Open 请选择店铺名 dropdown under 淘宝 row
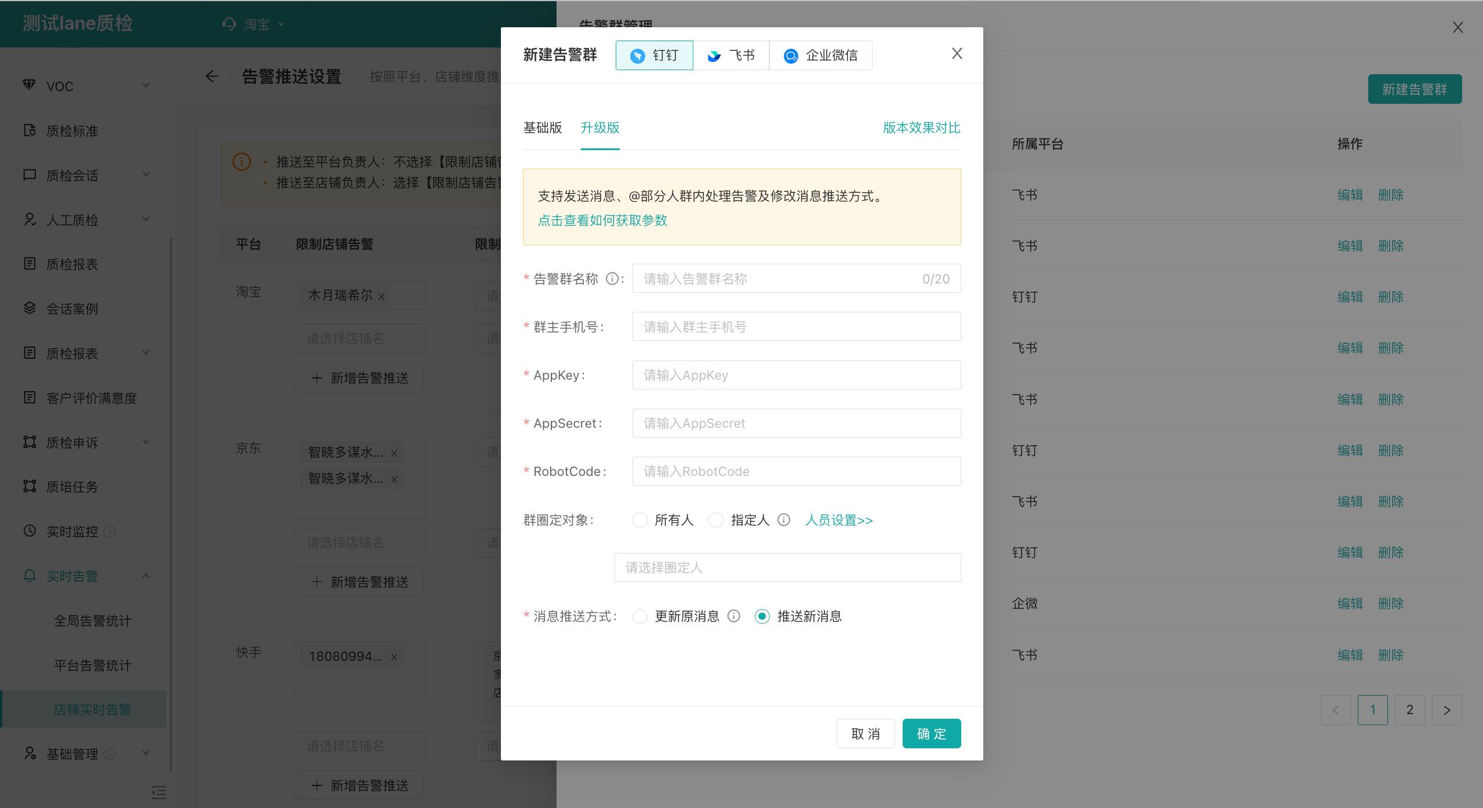Screen dimensions: 1483x808 click(360, 339)
